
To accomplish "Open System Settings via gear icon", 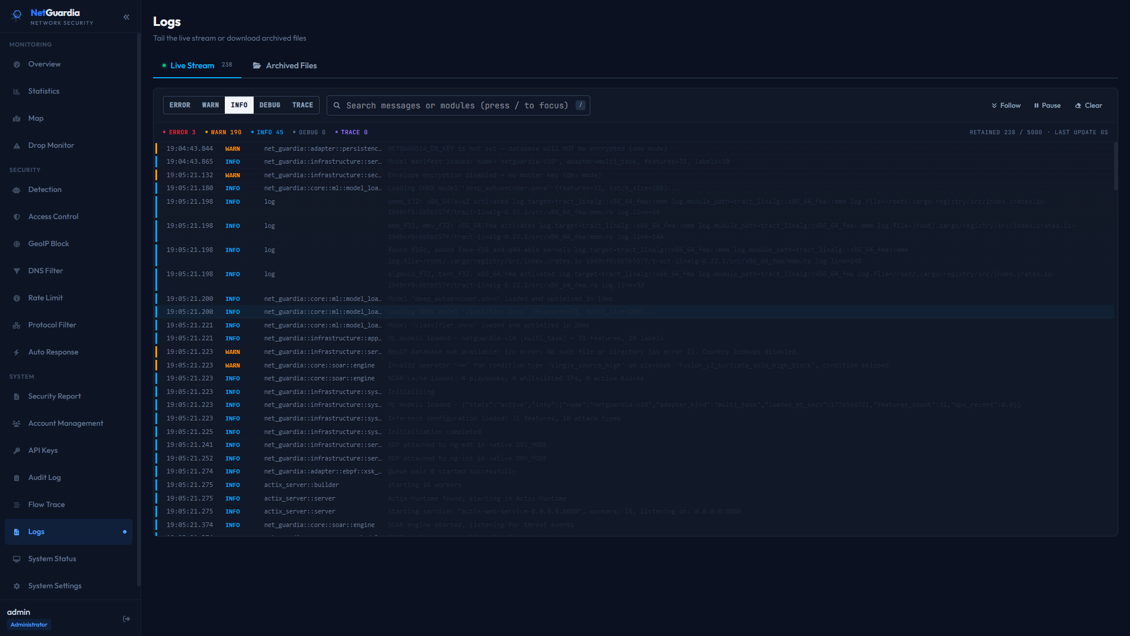I will (x=16, y=586).
